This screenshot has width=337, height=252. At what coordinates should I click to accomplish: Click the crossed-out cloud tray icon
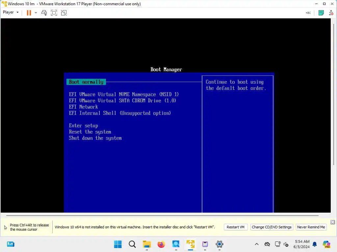click(267, 244)
